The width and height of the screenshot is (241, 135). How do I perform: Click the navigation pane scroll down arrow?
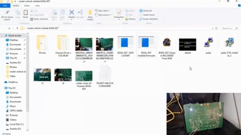pos(27,130)
